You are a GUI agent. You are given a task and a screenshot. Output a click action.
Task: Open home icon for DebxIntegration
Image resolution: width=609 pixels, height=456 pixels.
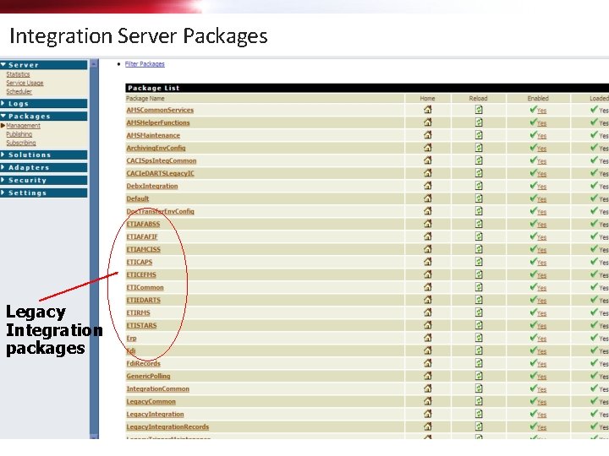(428, 186)
